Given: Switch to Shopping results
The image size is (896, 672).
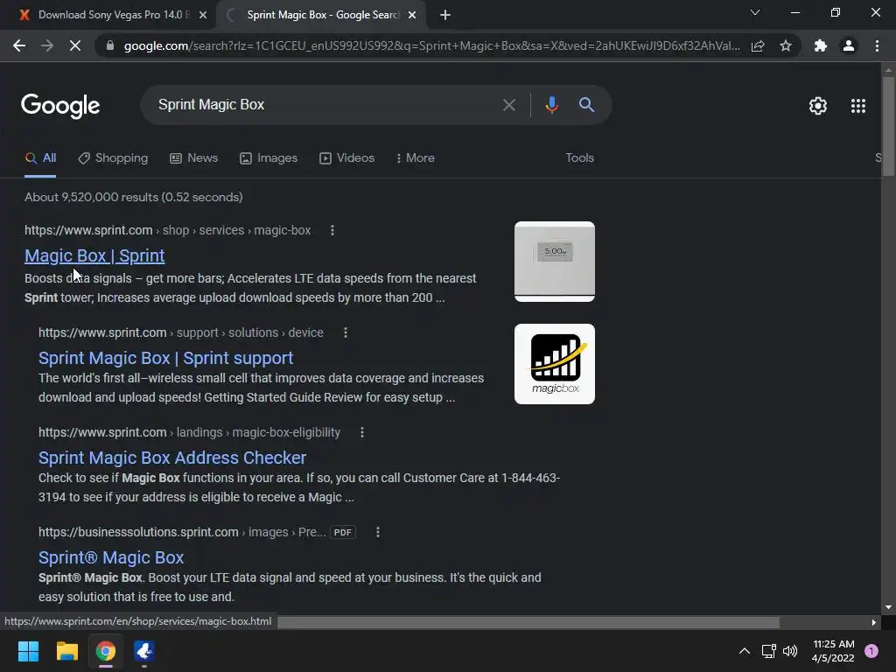Looking at the screenshot, I should click(x=113, y=158).
